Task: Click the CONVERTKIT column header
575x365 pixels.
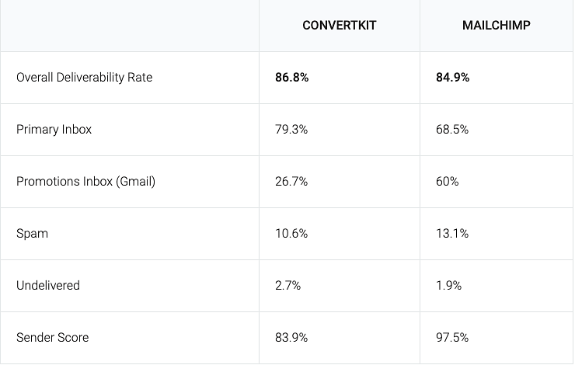Action: [x=339, y=26]
